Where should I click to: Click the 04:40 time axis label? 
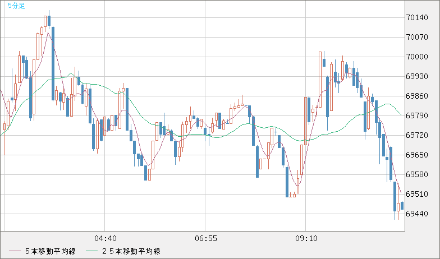[x=106, y=239]
